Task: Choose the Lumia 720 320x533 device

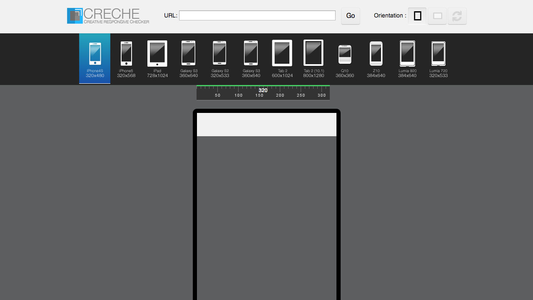Action: point(438,59)
